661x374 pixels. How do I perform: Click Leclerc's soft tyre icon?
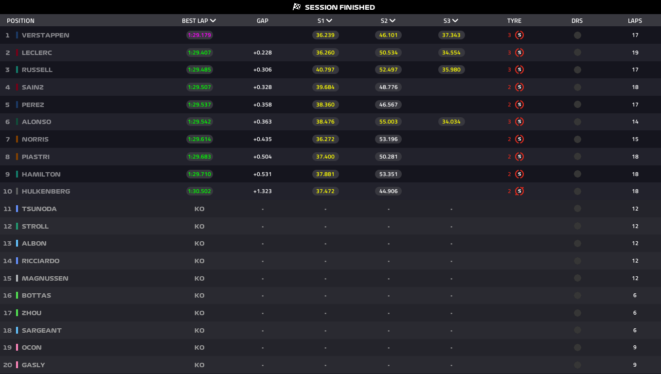(x=519, y=53)
